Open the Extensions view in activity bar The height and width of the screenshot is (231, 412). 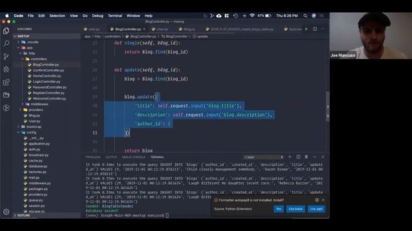coord(6,82)
